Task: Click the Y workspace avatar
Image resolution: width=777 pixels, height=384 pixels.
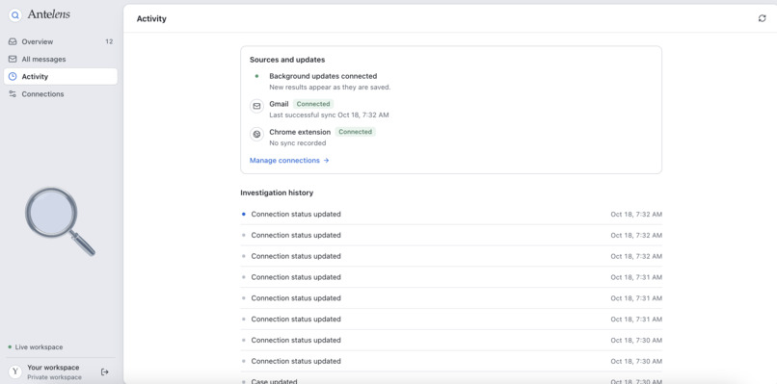Action: click(x=15, y=371)
